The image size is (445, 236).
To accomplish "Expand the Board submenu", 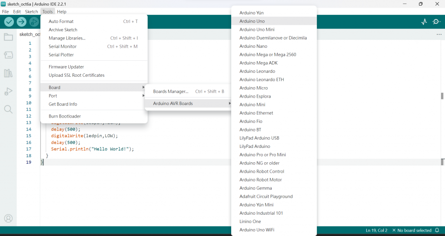I will 94,87.
